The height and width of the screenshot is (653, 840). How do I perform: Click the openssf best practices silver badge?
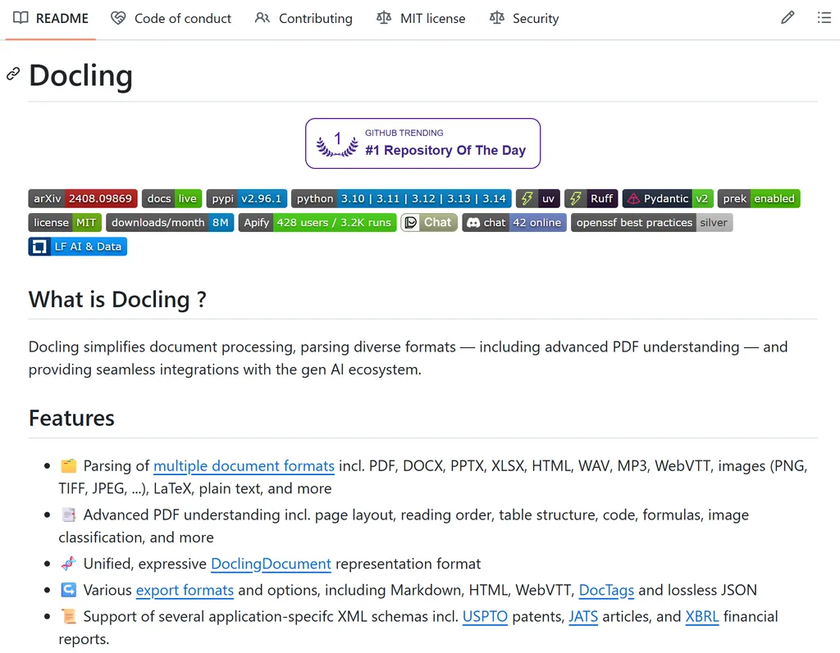click(x=651, y=223)
